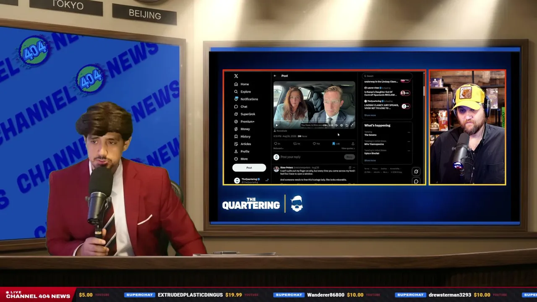Open the More circle icon in sidebar
537x302 pixels.
[236, 159]
